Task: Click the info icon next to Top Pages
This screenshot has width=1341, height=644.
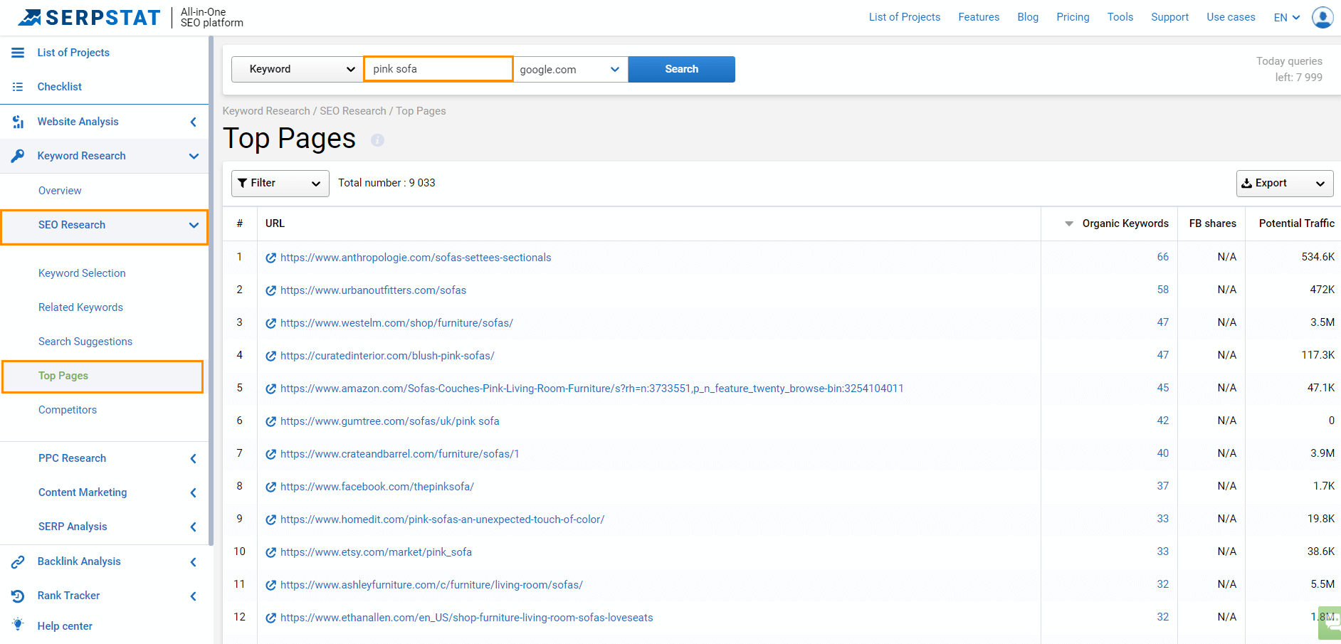Action: pos(378,140)
